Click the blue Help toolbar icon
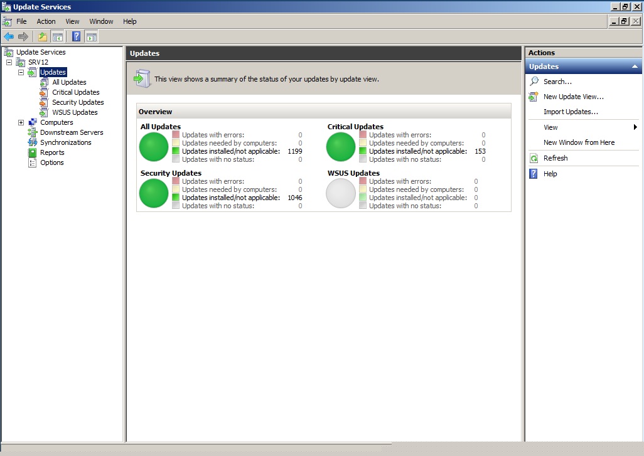Screen dimensions: 644x456 coord(76,36)
